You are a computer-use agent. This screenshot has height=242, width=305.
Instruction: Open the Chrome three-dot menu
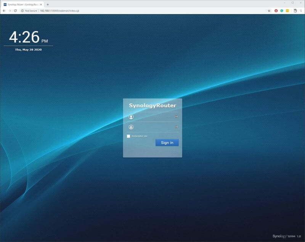[301, 11]
